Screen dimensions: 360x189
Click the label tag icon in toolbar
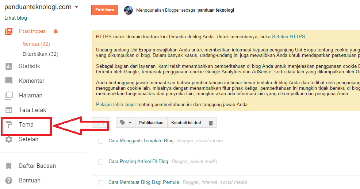coord(123,123)
